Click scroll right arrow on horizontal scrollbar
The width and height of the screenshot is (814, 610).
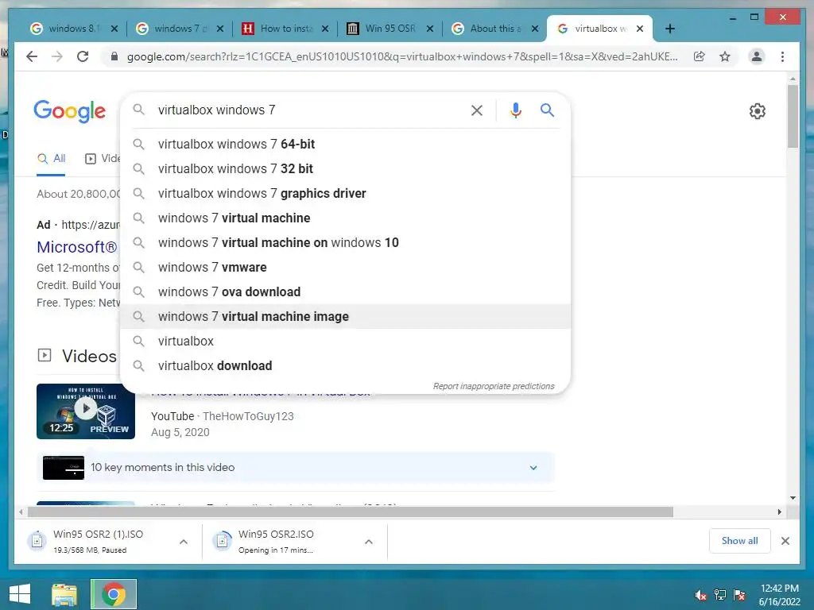(x=779, y=512)
